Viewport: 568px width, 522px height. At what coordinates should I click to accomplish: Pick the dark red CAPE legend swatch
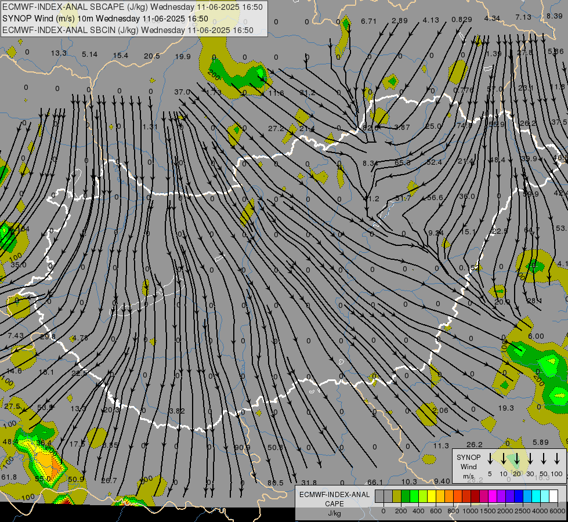(475, 496)
